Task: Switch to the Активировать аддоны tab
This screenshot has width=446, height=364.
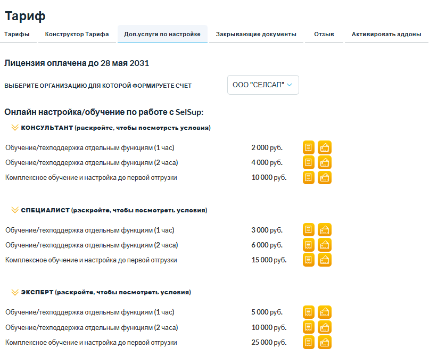Action: [x=386, y=35]
